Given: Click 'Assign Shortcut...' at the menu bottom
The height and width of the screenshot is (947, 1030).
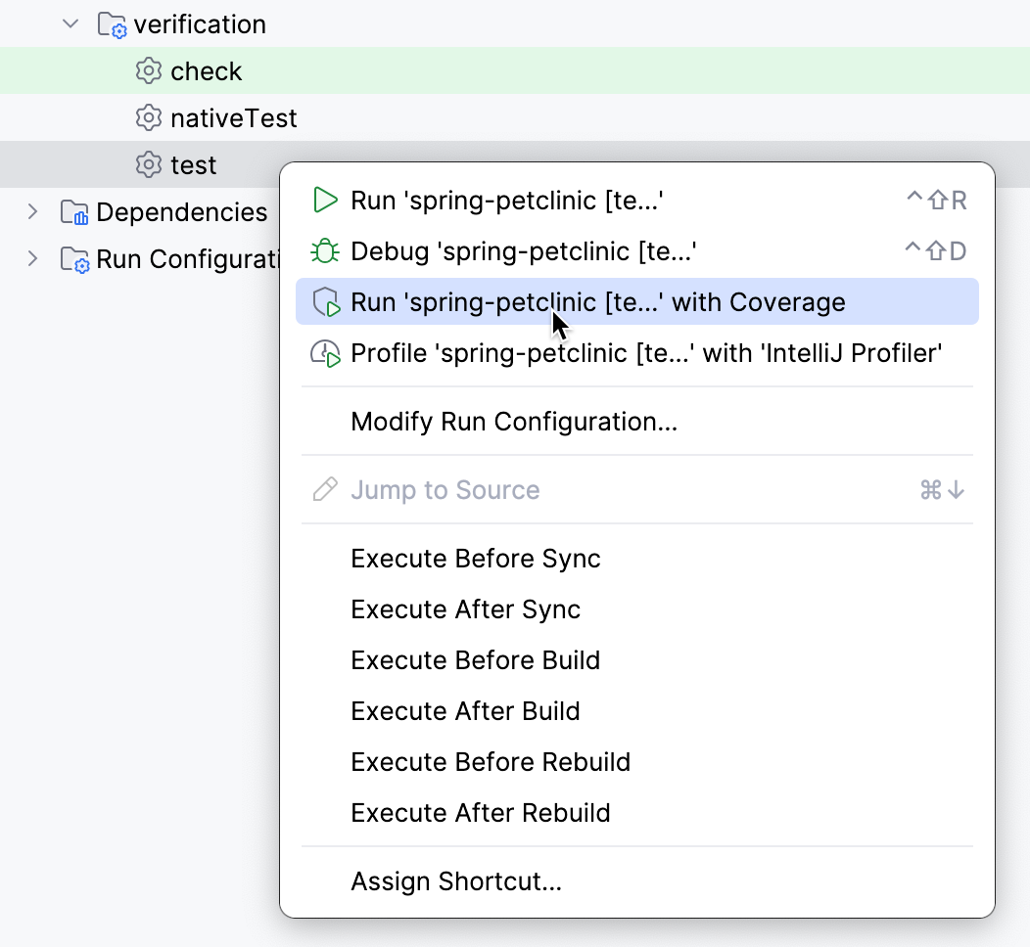Looking at the screenshot, I should tap(456, 880).
